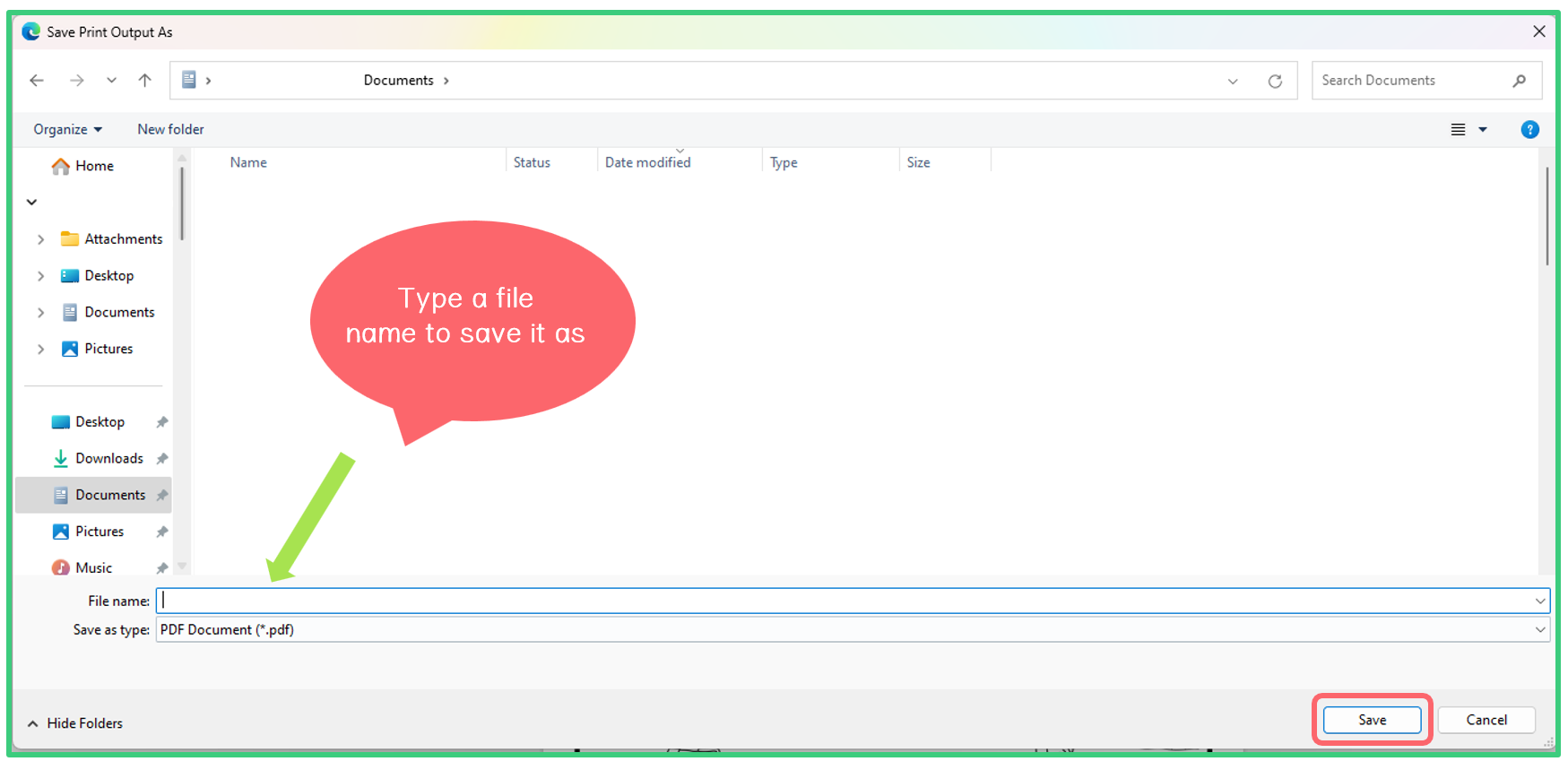This screenshot has height=770, width=1568.
Task: Click the Back navigation arrow
Action: [x=37, y=81]
